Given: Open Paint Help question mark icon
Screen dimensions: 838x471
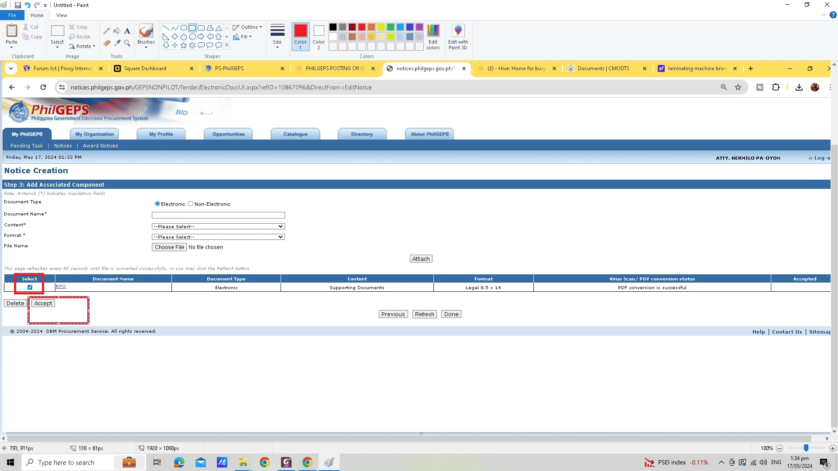Looking at the screenshot, I should [833, 15].
